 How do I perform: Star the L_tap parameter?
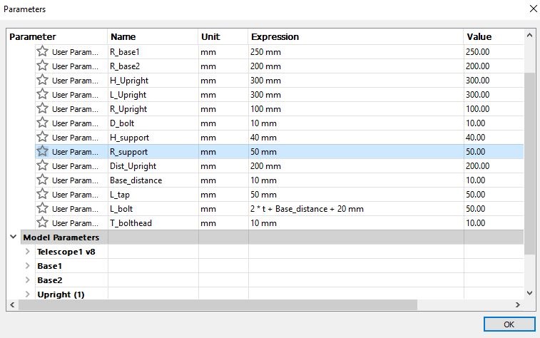click(42, 194)
